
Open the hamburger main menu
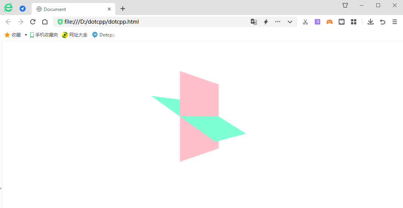(395, 22)
